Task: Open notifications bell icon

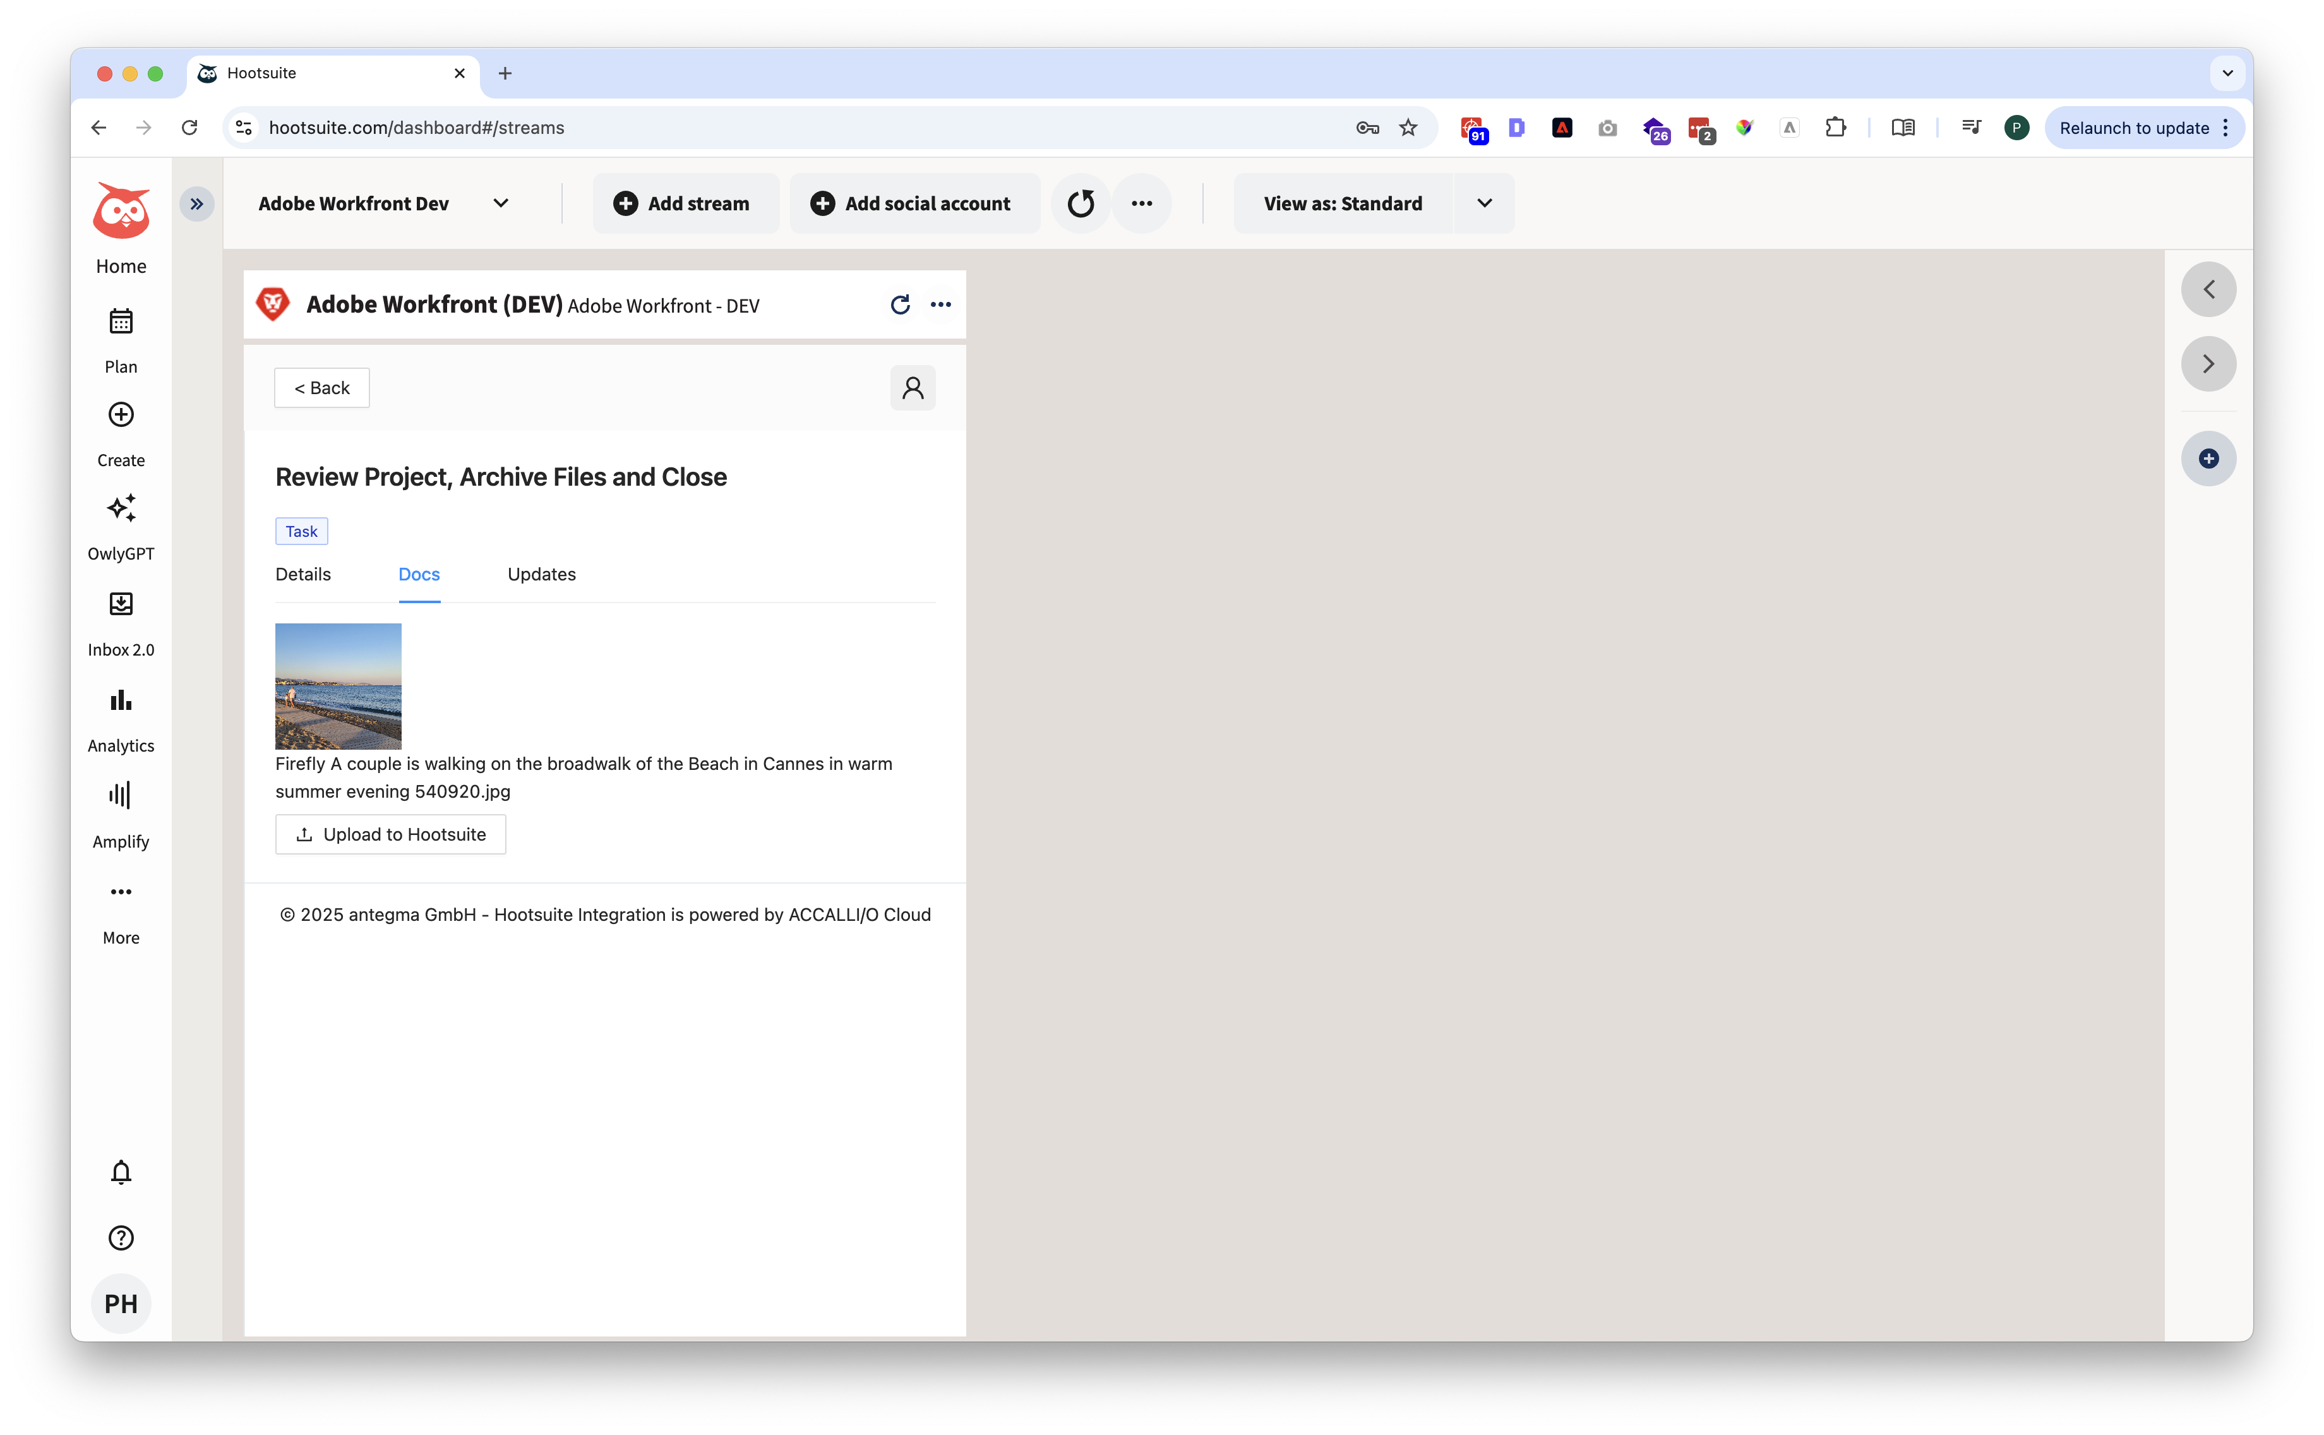Action: point(121,1173)
